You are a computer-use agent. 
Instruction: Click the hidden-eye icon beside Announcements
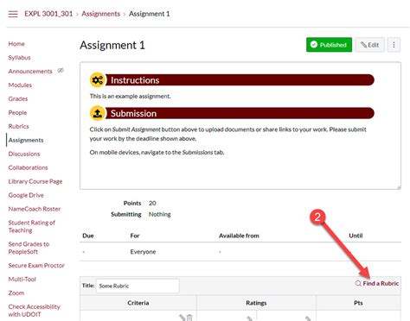coord(61,71)
